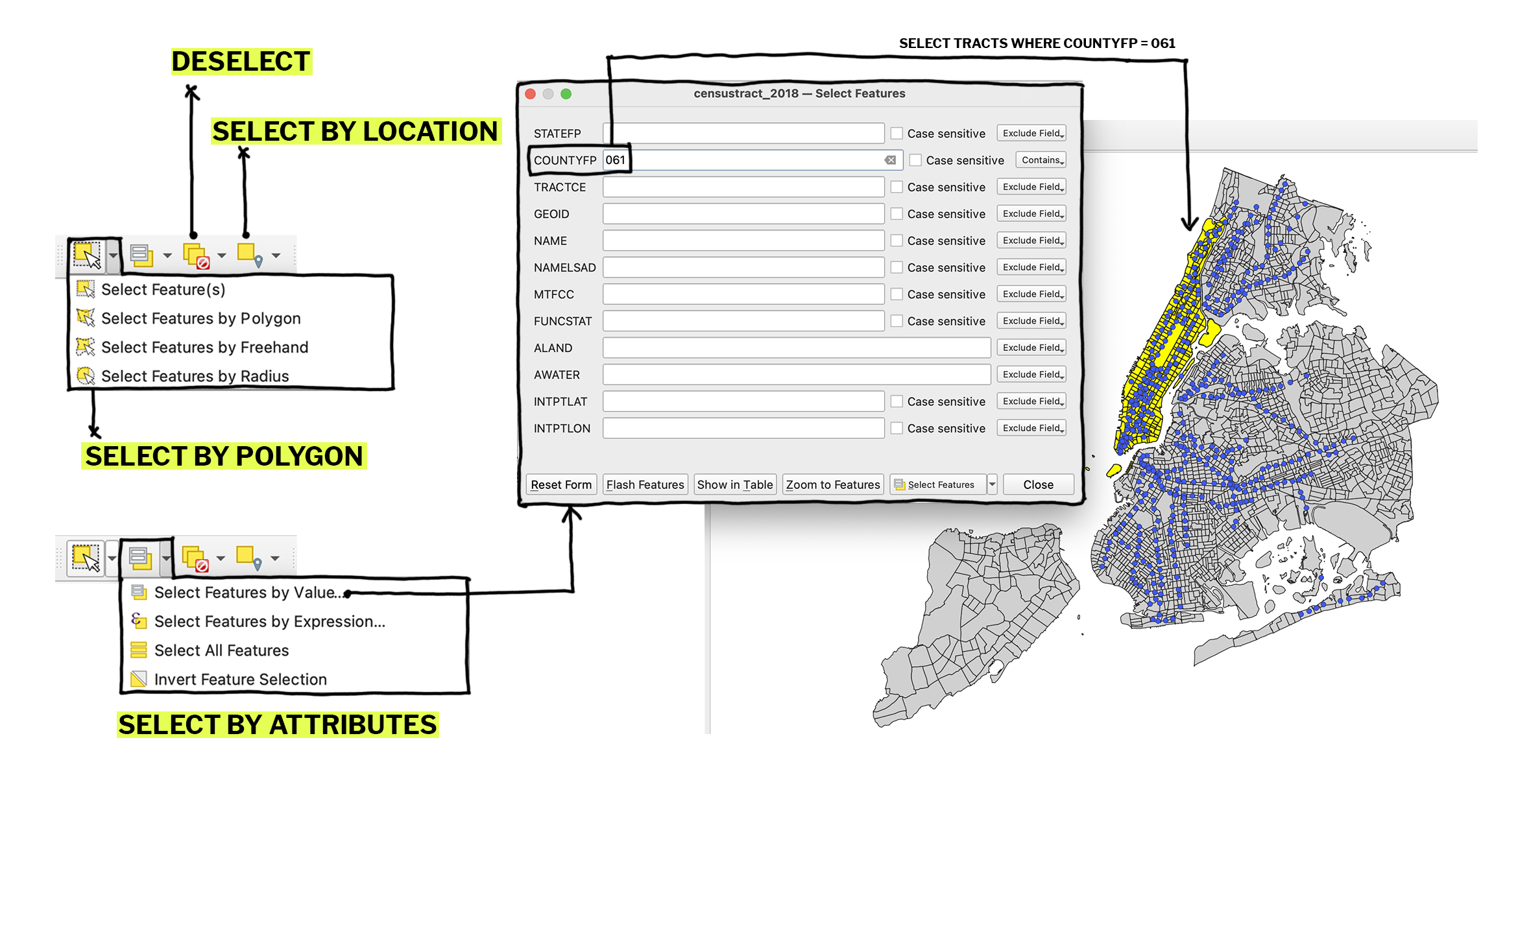Choose Select All Features menu entry

(221, 650)
